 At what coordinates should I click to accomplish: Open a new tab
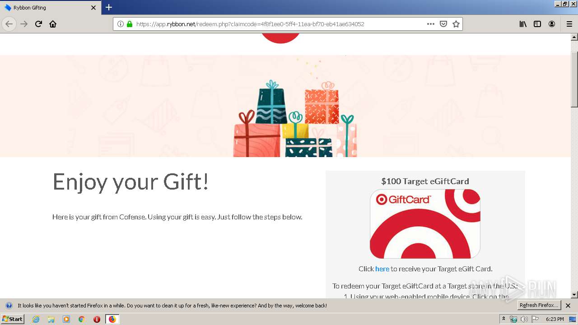coord(109,7)
